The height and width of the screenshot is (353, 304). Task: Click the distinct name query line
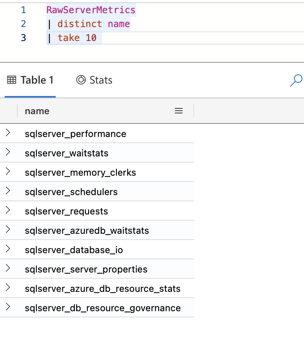[88, 24]
